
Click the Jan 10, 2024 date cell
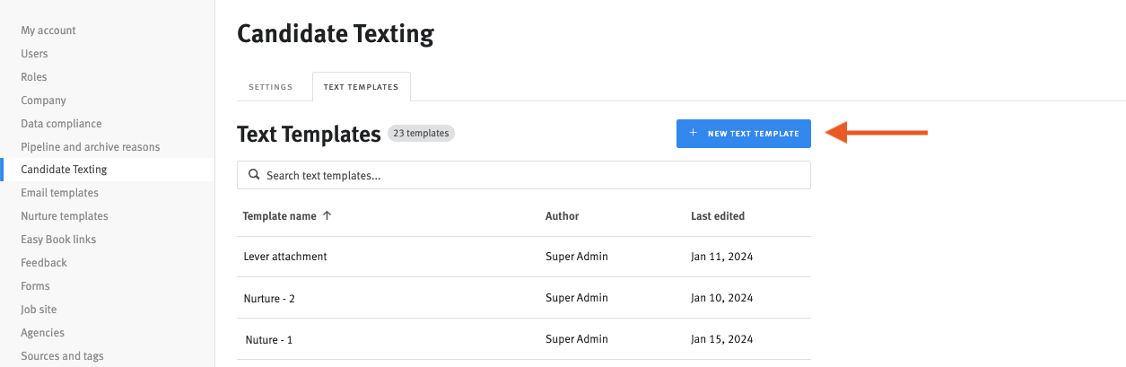(x=721, y=298)
